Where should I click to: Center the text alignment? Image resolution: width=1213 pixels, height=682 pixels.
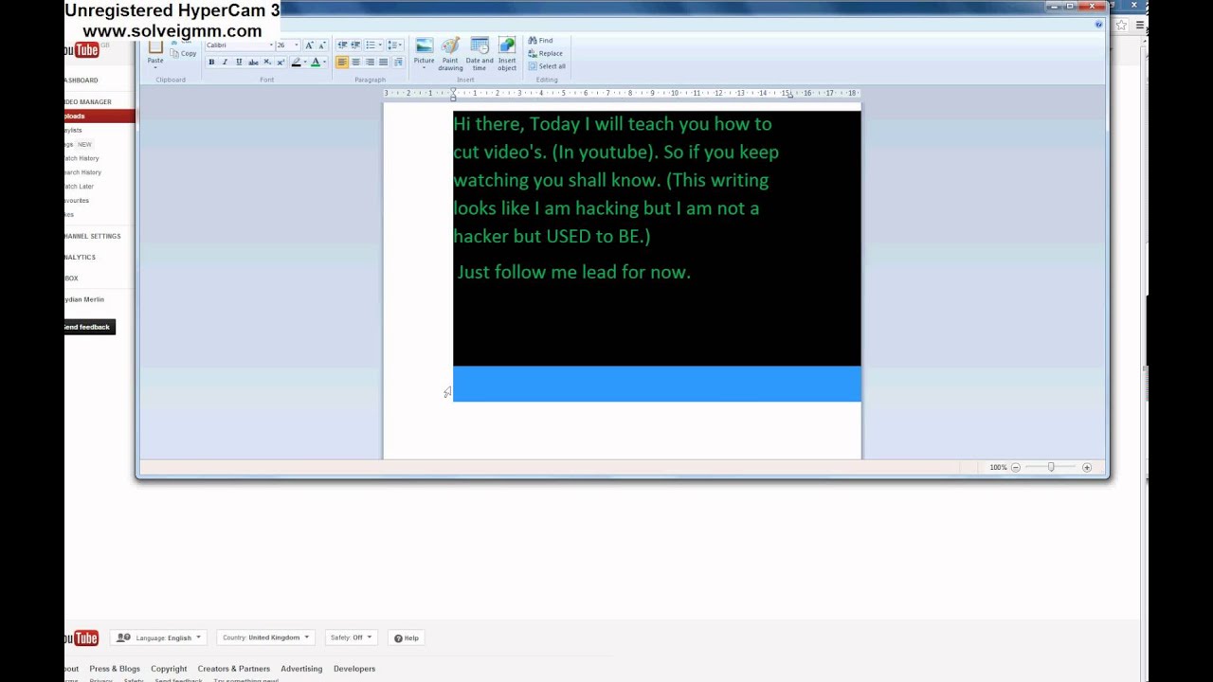pos(355,63)
